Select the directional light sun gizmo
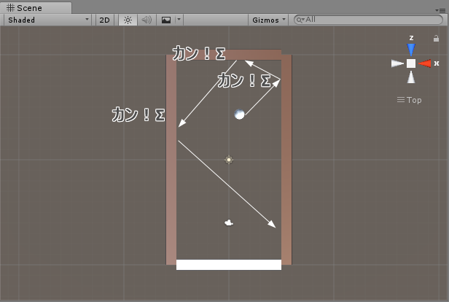Viewport: 449px width, 302px height. tap(229, 160)
